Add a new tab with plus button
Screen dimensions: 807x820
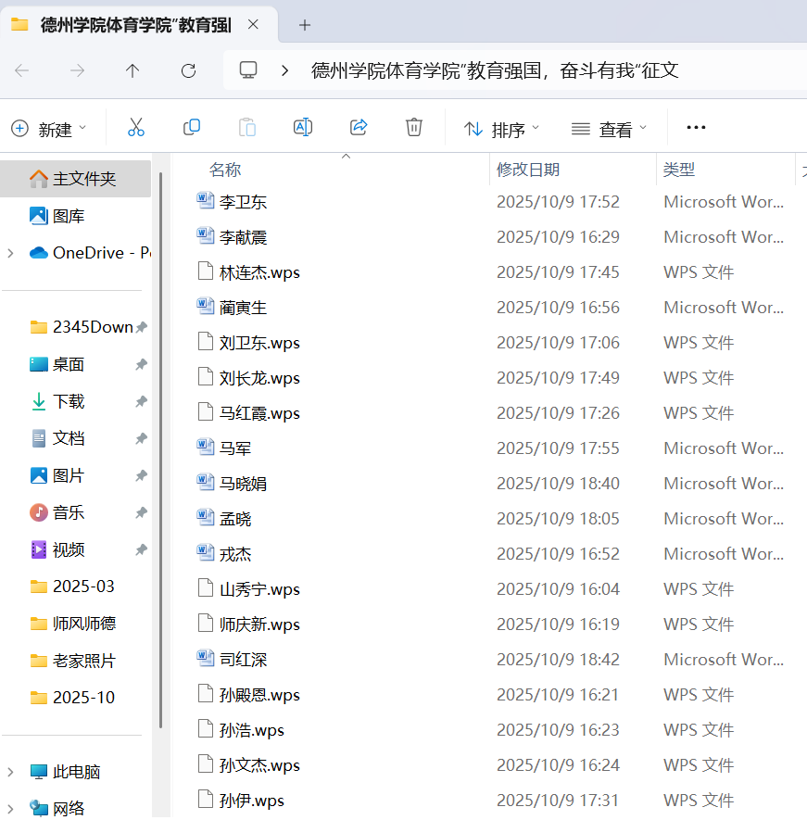(x=305, y=25)
